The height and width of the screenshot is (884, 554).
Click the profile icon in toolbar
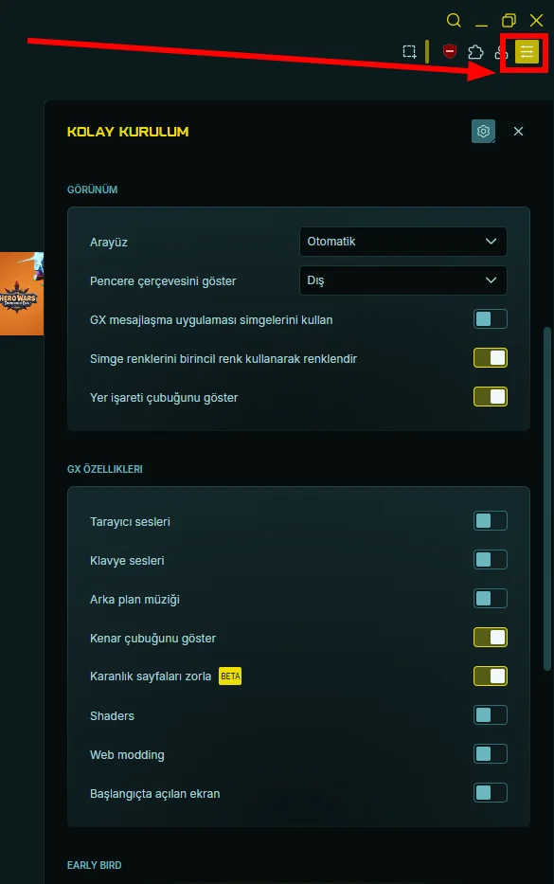pos(500,52)
